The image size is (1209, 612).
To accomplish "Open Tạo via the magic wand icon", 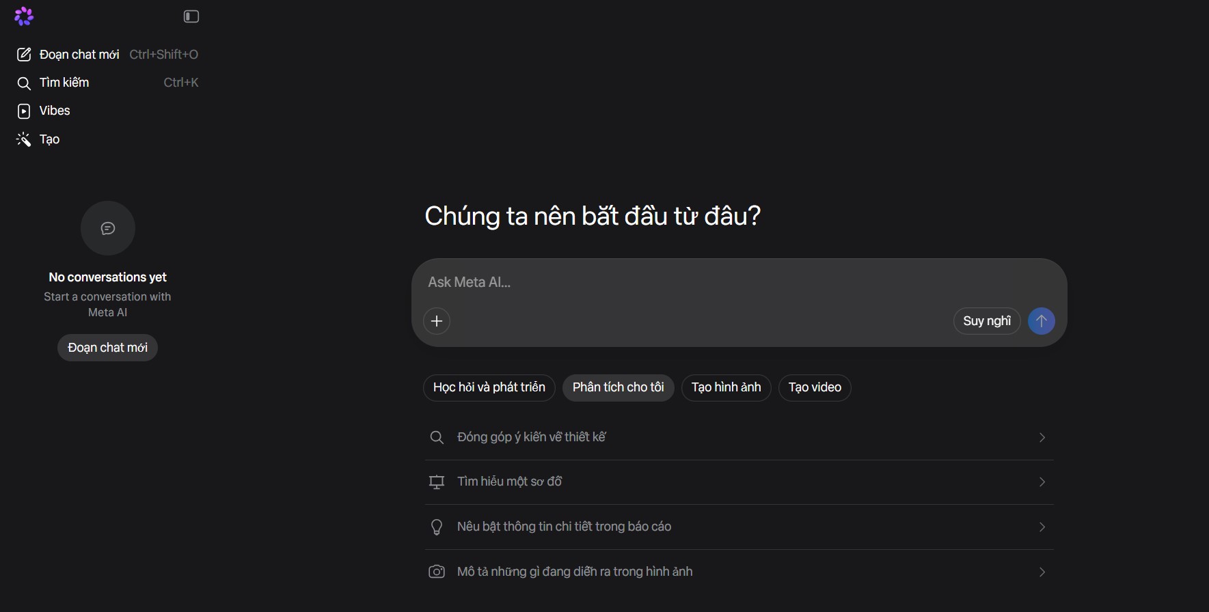I will pos(24,139).
